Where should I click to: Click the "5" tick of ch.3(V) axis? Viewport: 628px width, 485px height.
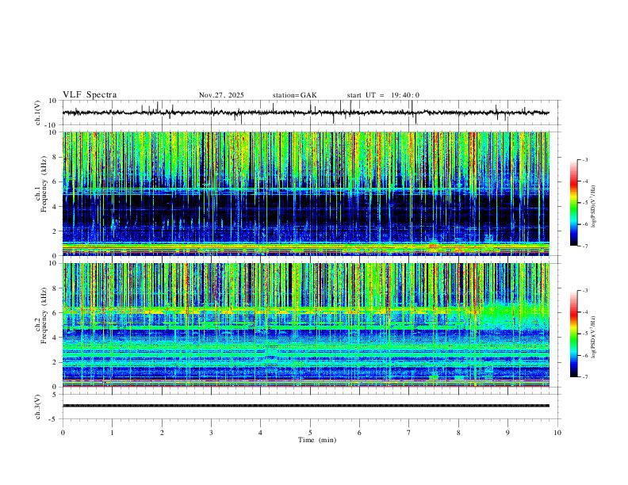coord(55,394)
